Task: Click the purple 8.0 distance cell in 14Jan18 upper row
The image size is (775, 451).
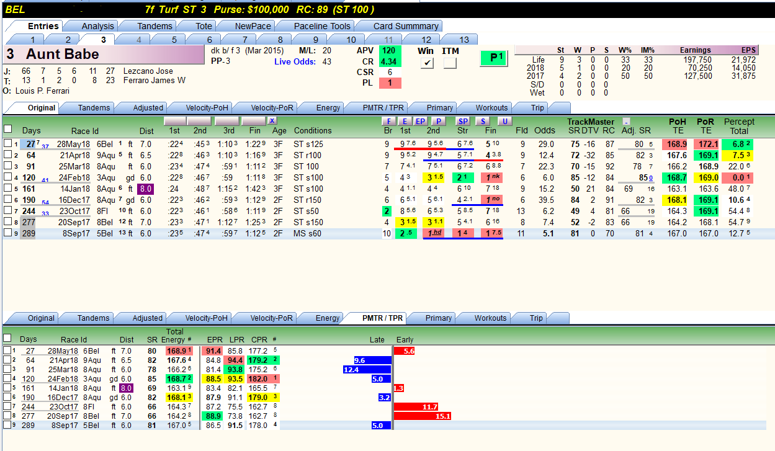Action: pyautogui.click(x=146, y=189)
